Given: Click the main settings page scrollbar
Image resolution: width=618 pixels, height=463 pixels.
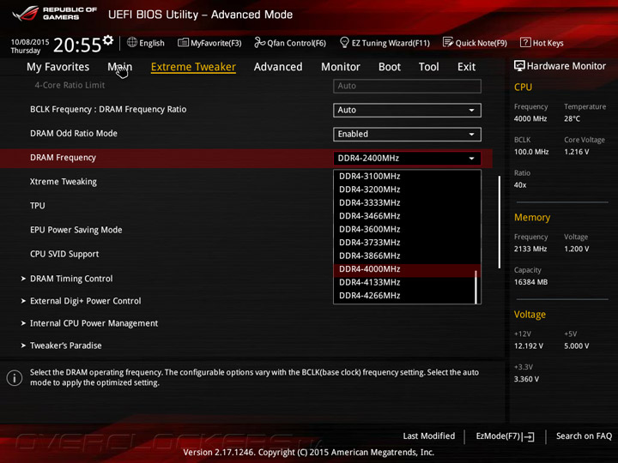Looking at the screenshot, I should point(500,222).
